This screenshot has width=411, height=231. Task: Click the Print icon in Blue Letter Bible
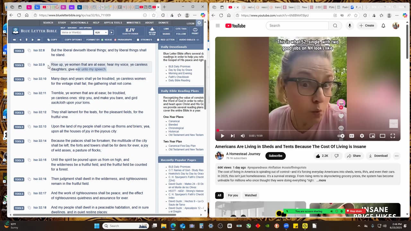195,31
